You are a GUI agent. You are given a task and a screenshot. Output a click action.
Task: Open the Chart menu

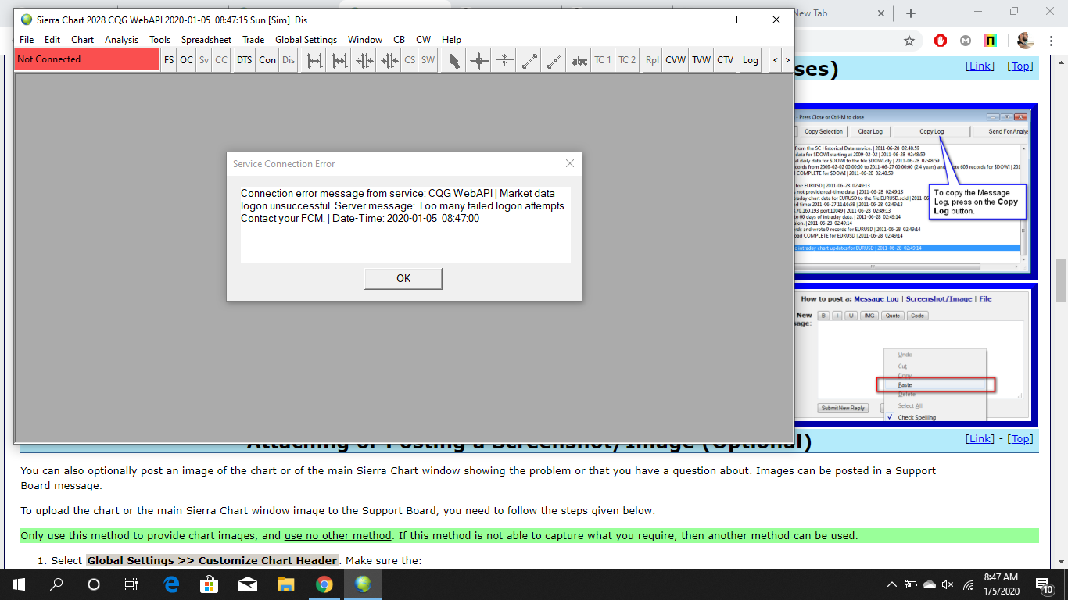83,40
